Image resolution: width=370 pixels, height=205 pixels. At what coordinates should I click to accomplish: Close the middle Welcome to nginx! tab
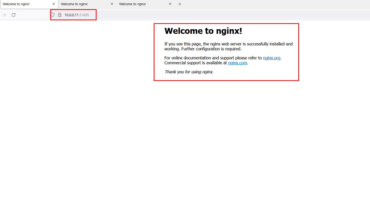tap(112, 4)
